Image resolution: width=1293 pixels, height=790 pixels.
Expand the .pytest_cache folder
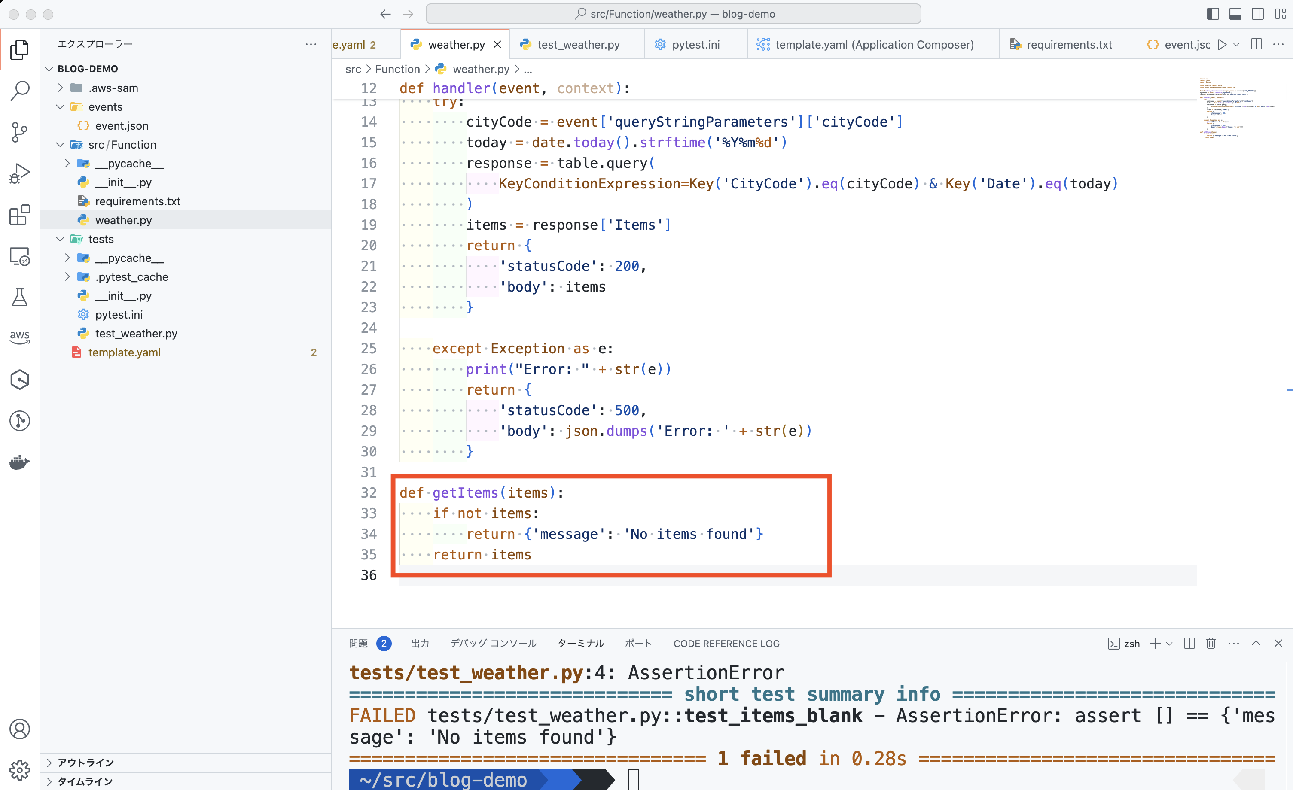pyautogui.click(x=67, y=276)
